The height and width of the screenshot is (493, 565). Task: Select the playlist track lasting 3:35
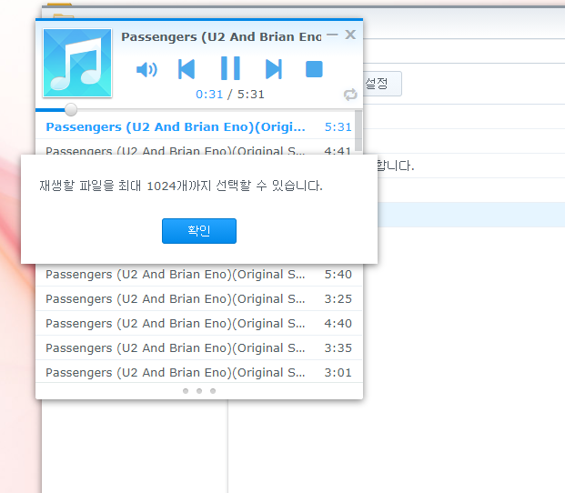pos(198,347)
